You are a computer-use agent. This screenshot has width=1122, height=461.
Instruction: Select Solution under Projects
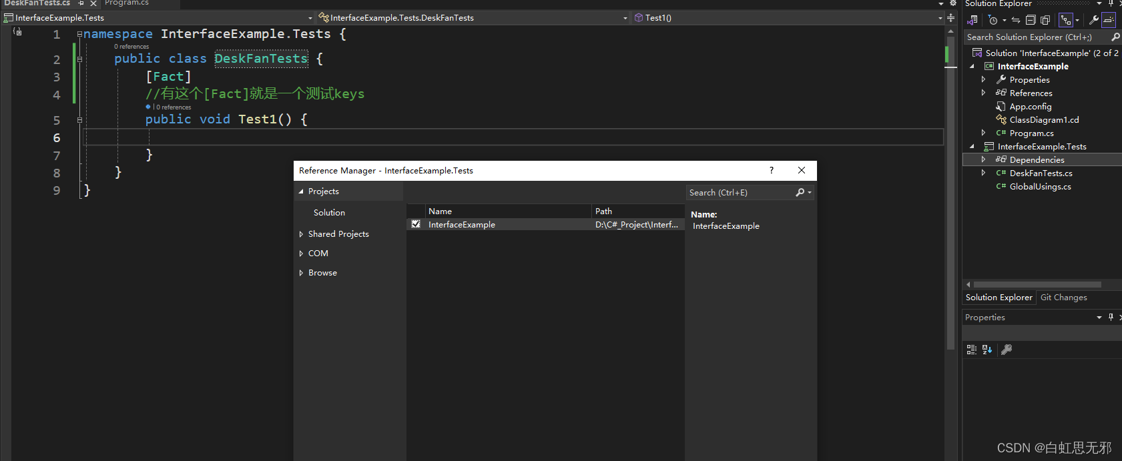329,213
